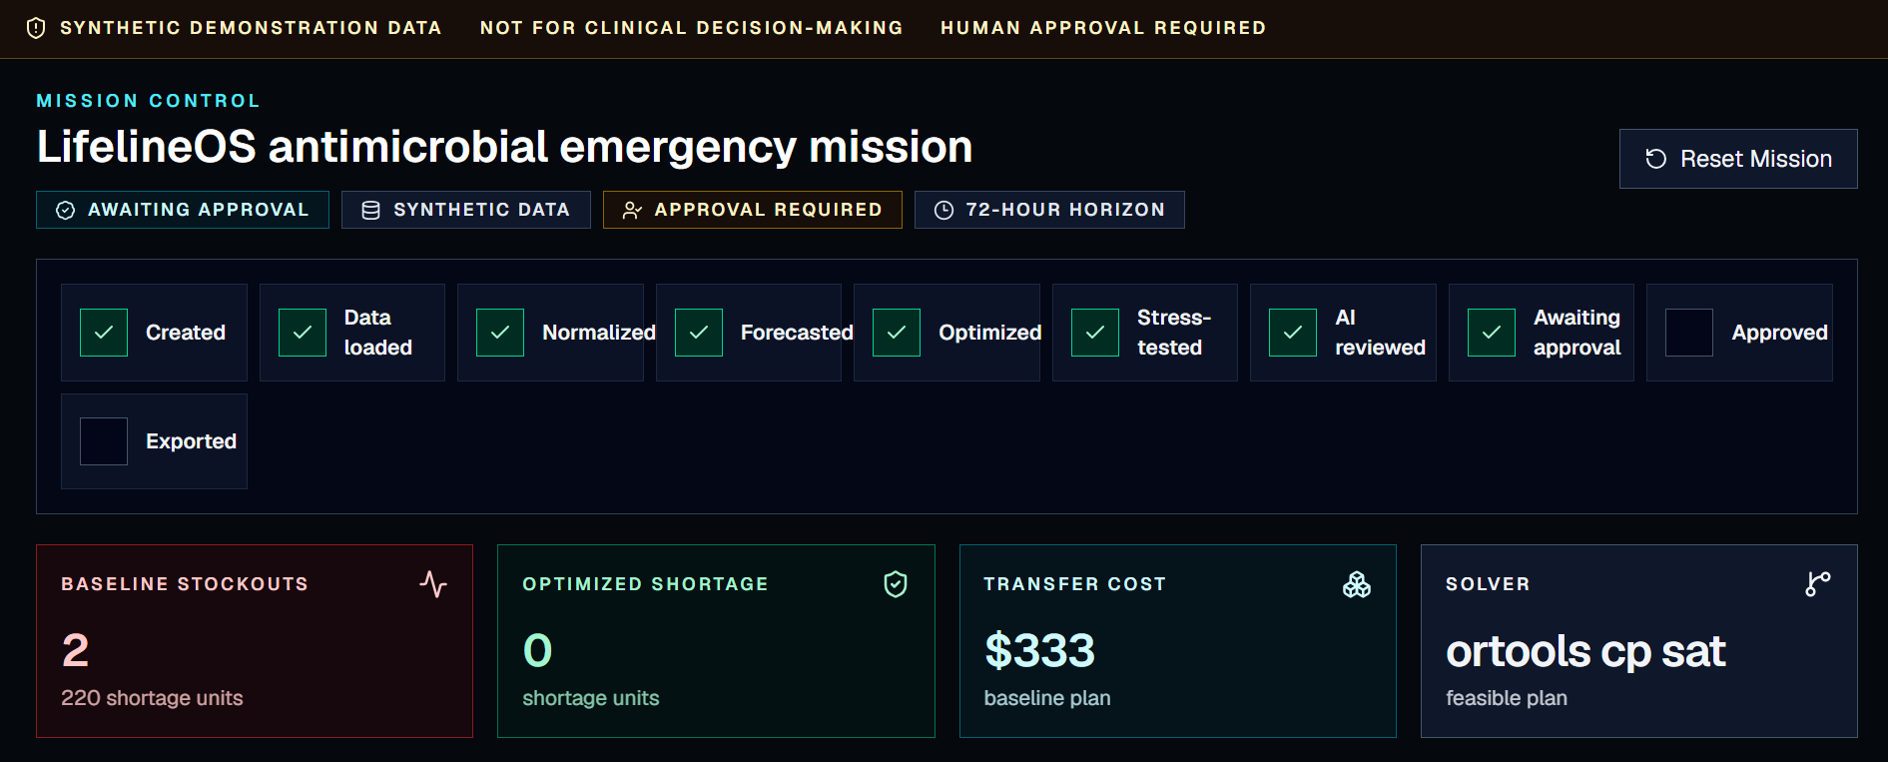Click the Reset Mission button
Viewport: 1888px width, 762px height.
point(1738,159)
